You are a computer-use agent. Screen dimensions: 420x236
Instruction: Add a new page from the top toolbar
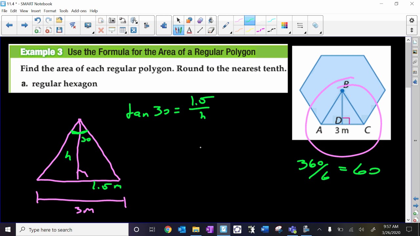[x=37, y=30]
